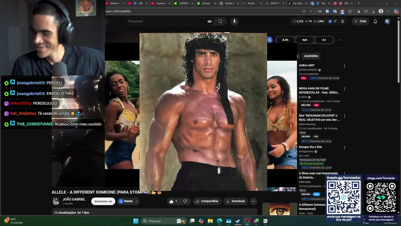
Task: Open the browser extensions puzzle icon
Action: [x=350, y=11]
